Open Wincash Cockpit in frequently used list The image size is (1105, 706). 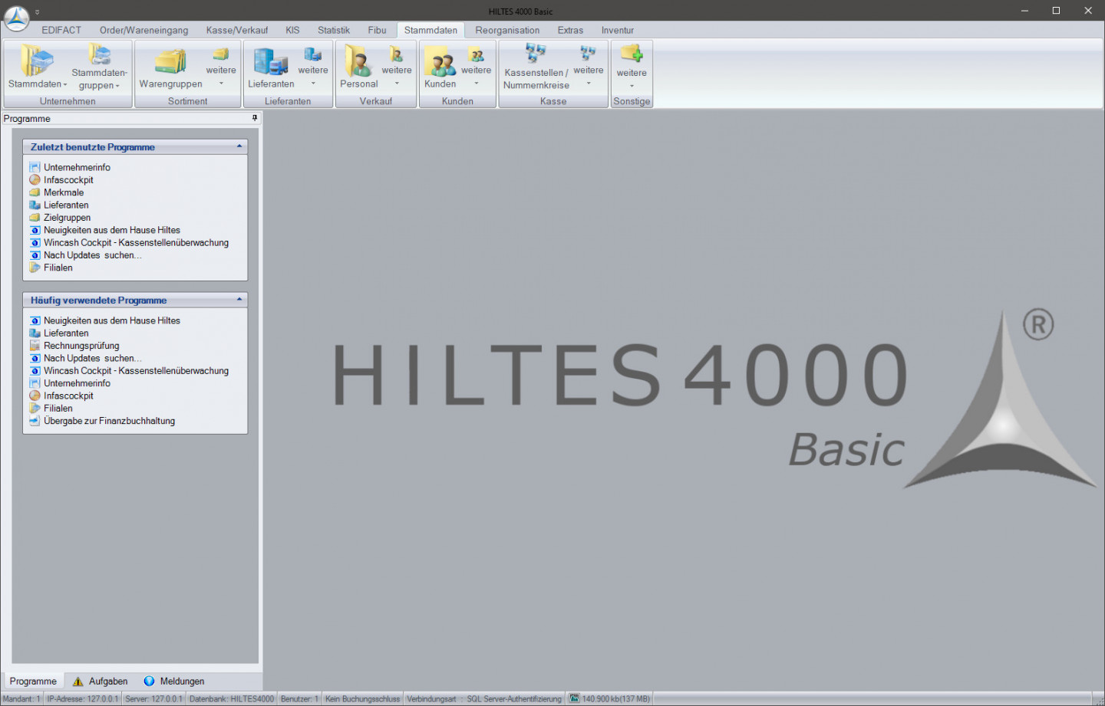(x=136, y=370)
